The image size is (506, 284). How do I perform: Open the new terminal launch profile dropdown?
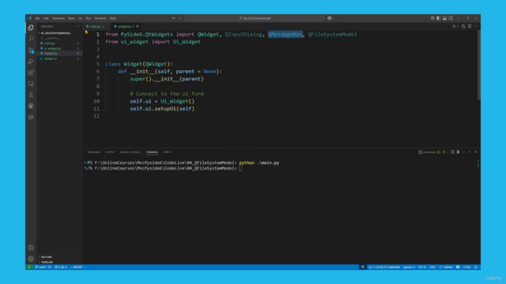447,152
